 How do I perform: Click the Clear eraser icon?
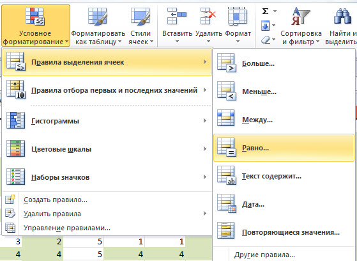pyautogui.click(x=266, y=40)
